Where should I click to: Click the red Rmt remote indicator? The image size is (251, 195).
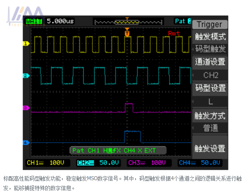coord(174,33)
